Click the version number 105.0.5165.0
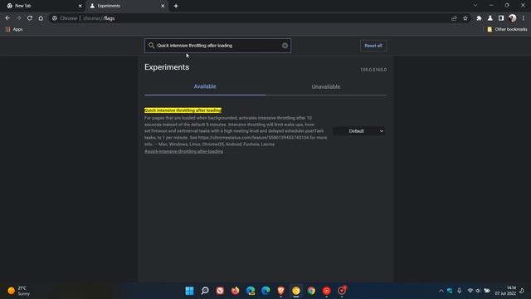Screen dimensions: 531x299 pyautogui.click(x=373, y=70)
